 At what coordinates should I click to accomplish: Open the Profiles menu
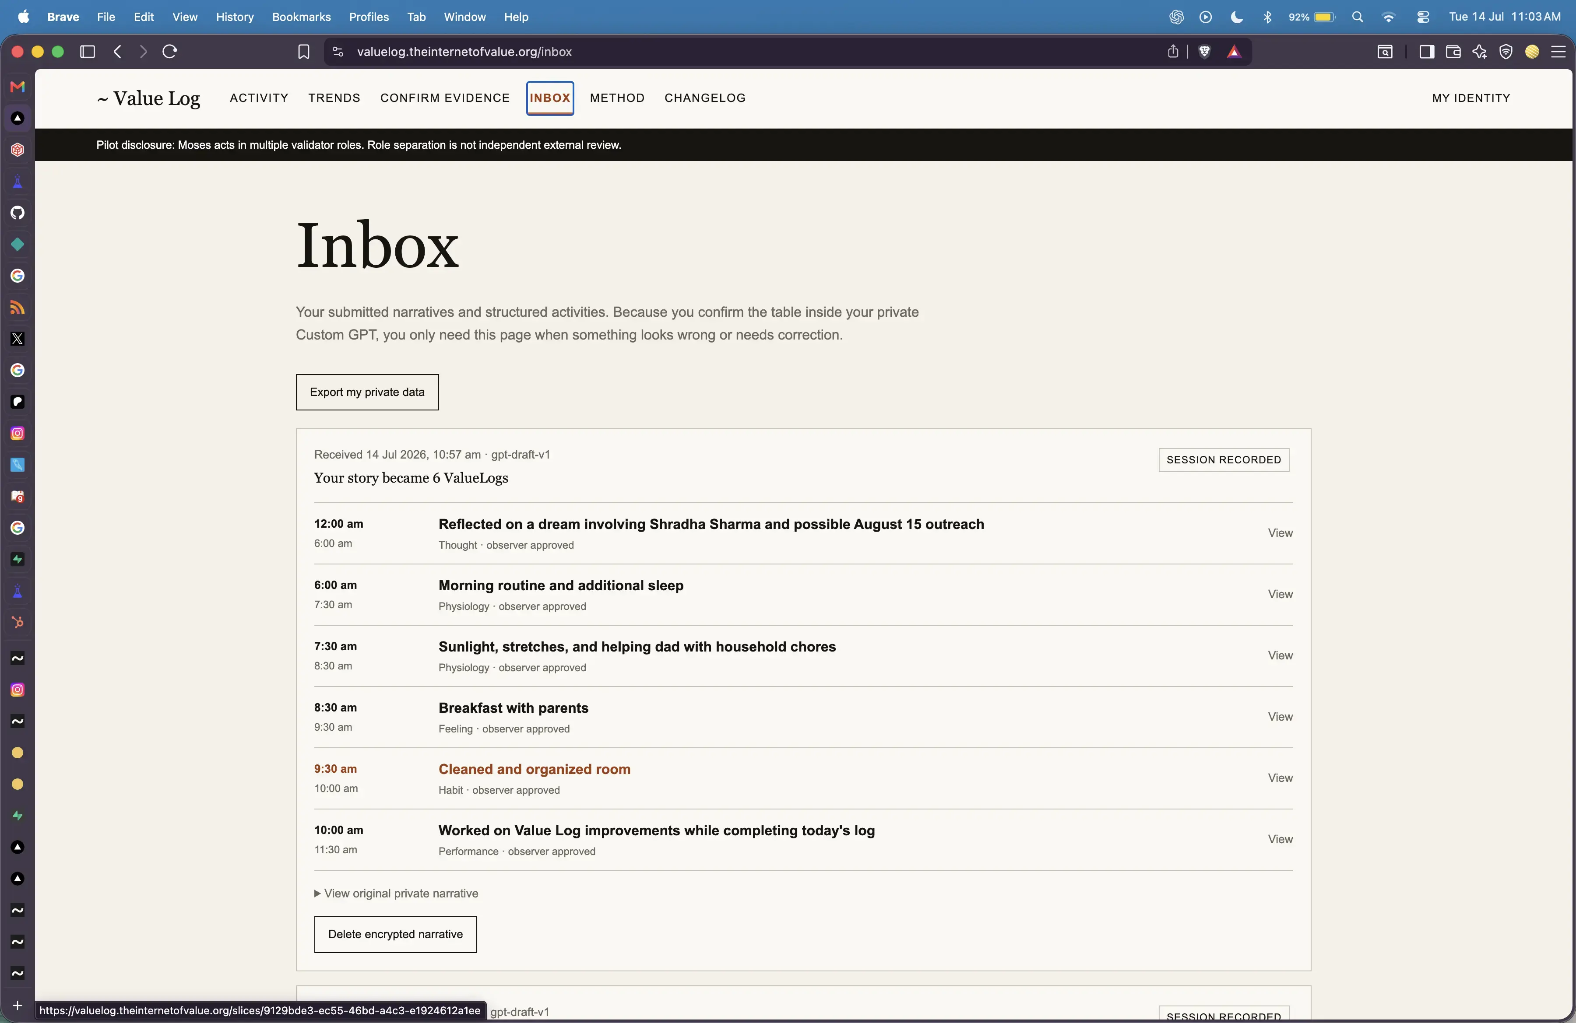click(369, 17)
